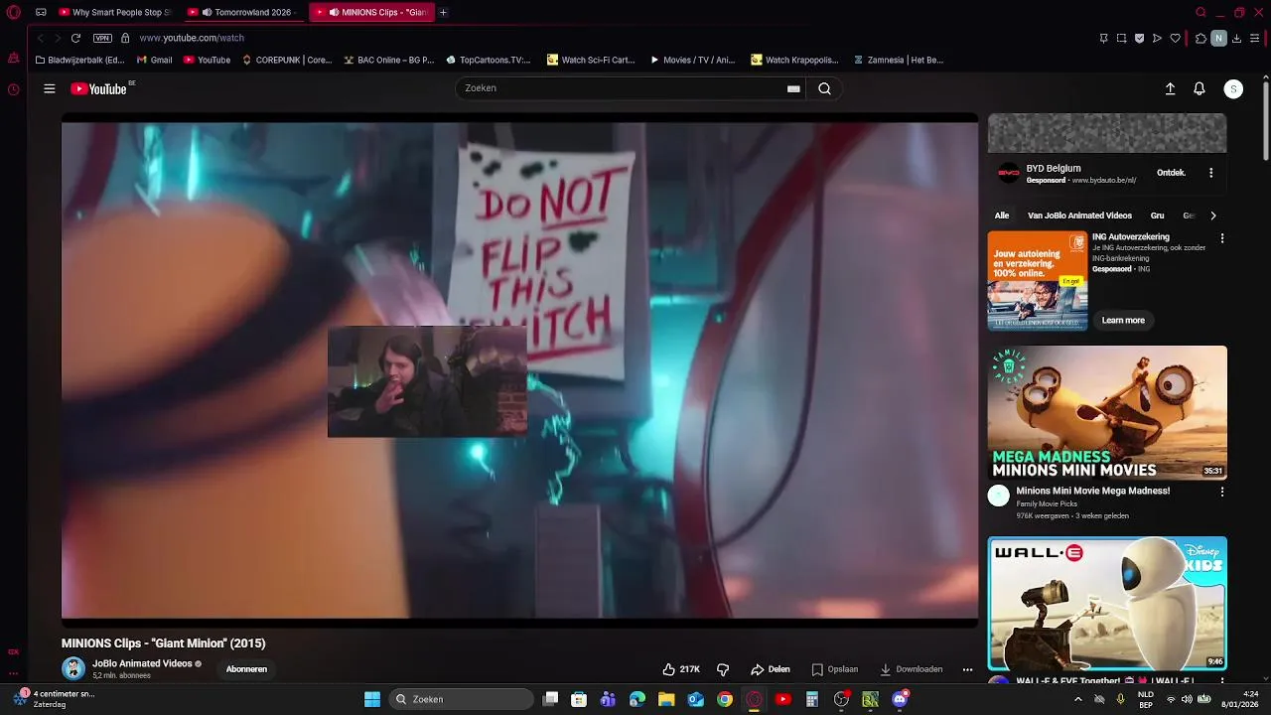Open the taskbar volume speaker icon
The width and height of the screenshot is (1271, 715).
(1187, 699)
